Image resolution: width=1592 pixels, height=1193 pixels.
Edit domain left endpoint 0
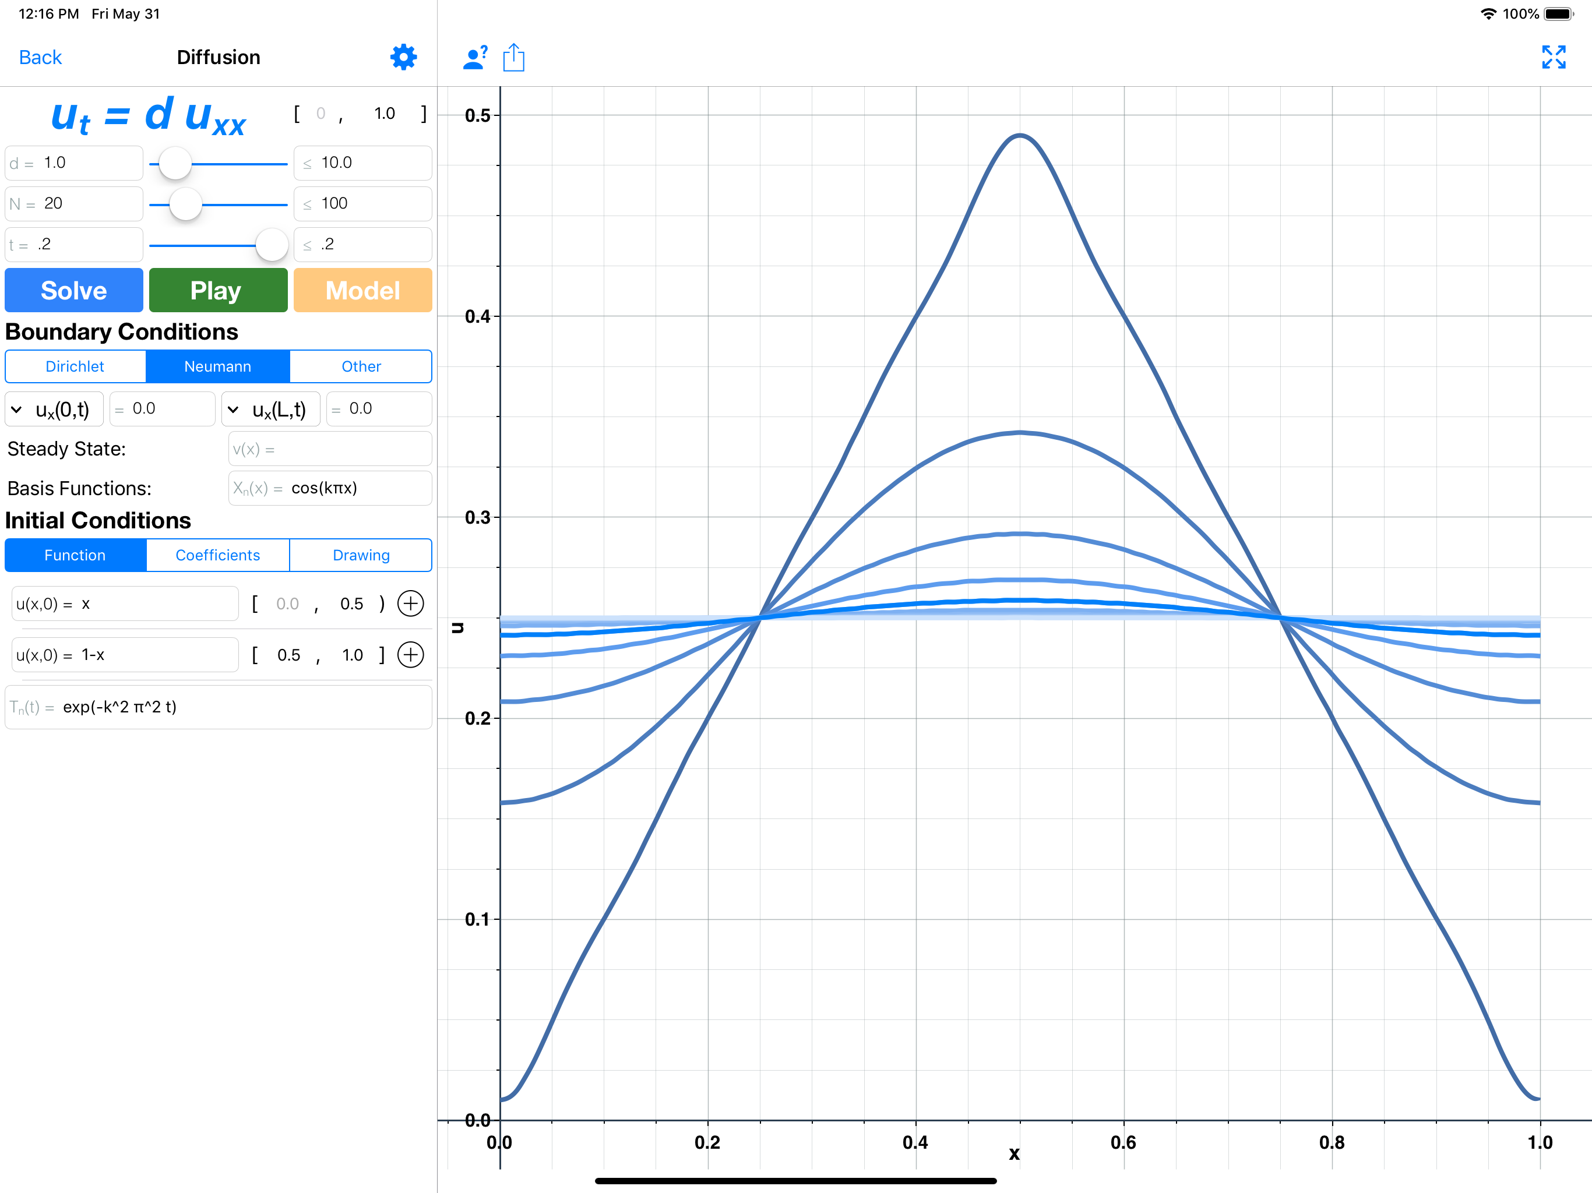point(321,113)
